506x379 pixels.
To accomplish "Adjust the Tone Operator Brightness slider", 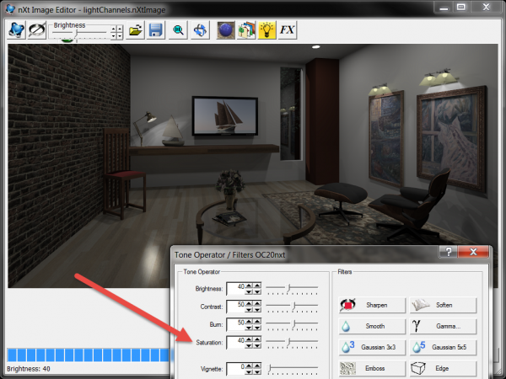I will [292, 289].
